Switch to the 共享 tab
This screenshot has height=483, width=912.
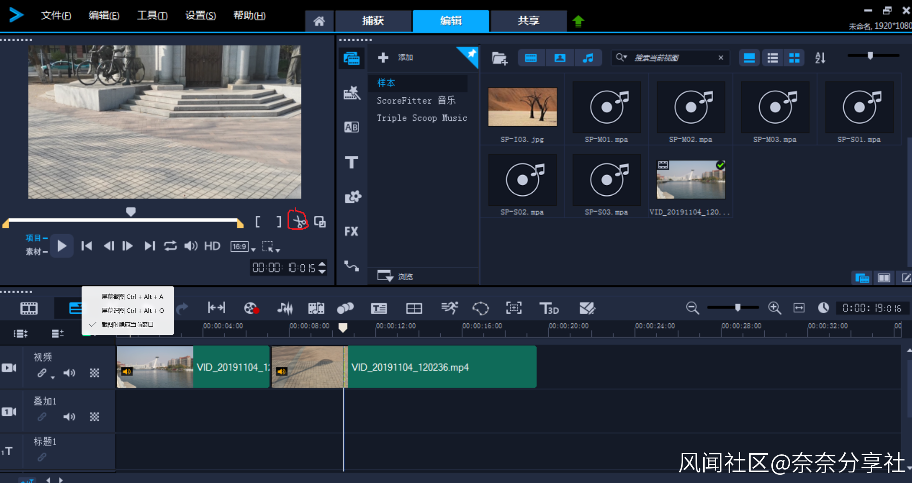(x=528, y=21)
